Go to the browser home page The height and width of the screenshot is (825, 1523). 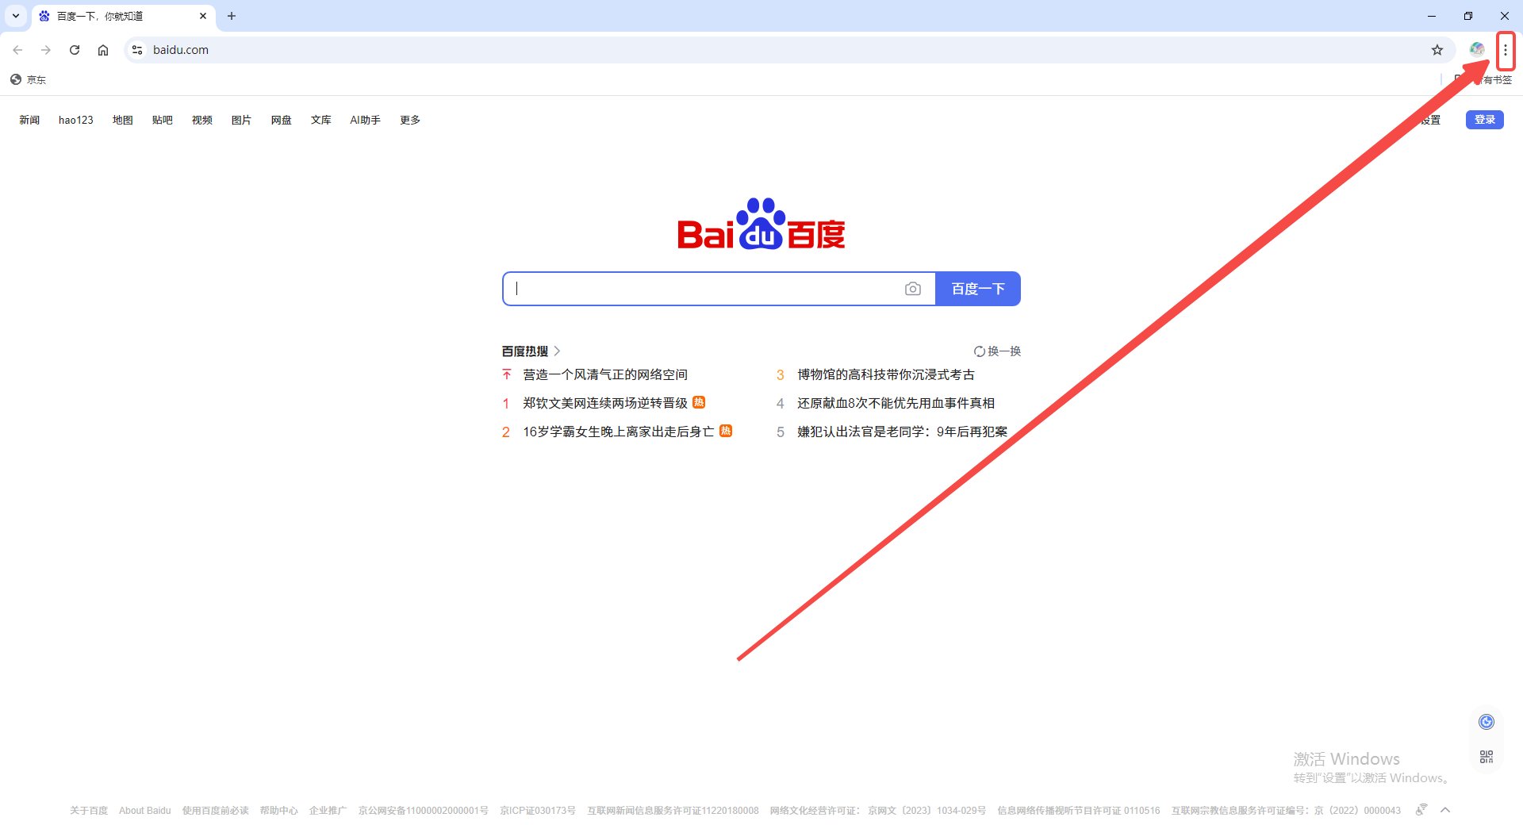click(x=102, y=49)
